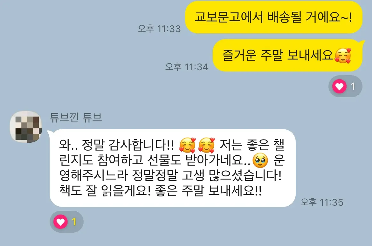Click the smiling hearts emoji in yellow bubble

coord(343,56)
